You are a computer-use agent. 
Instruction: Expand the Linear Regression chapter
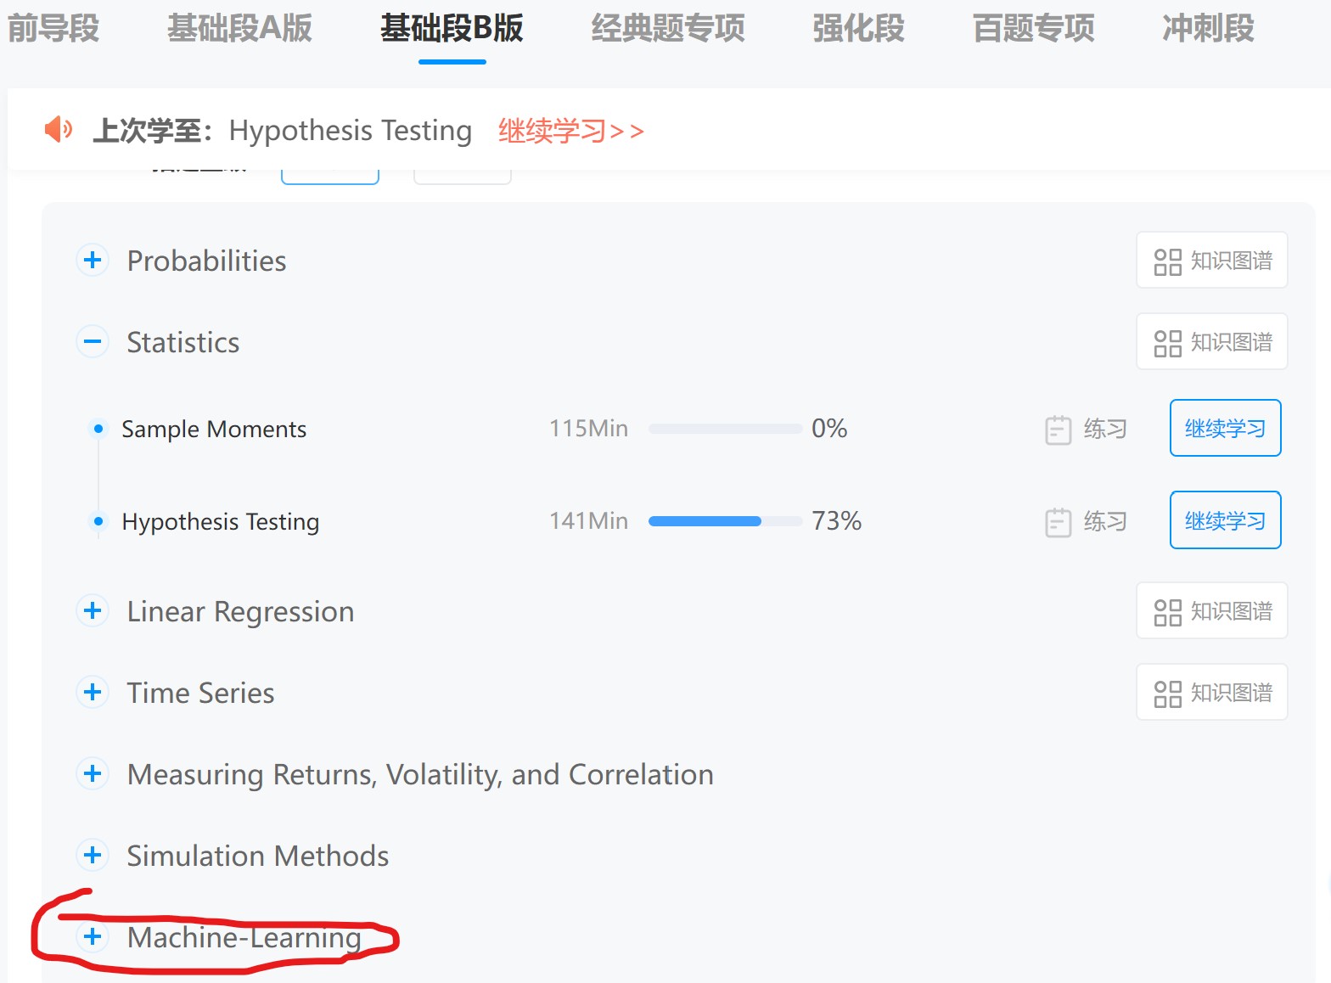pos(93,610)
